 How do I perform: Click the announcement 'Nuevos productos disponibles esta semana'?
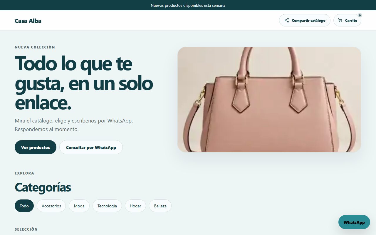[x=188, y=5]
